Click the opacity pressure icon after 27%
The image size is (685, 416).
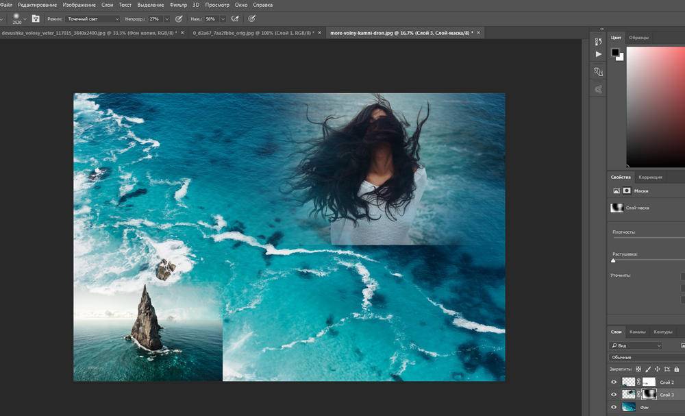click(179, 19)
